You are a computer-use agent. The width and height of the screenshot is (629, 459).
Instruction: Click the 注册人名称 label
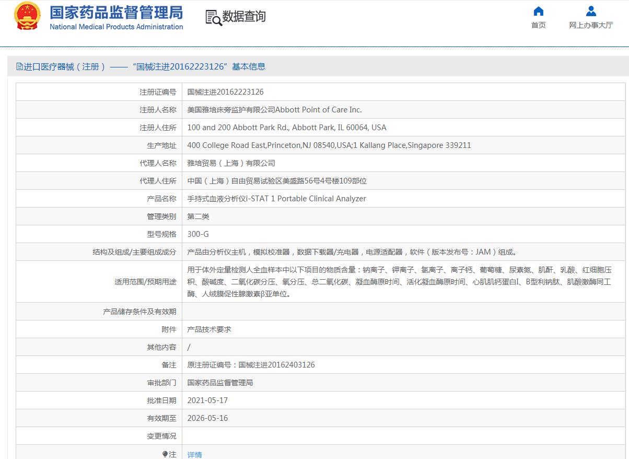[158, 110]
